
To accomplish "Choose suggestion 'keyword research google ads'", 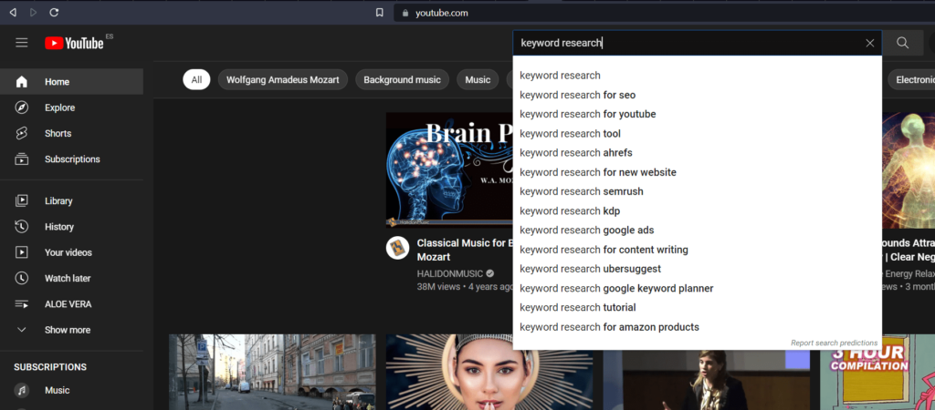I will (697, 231).
